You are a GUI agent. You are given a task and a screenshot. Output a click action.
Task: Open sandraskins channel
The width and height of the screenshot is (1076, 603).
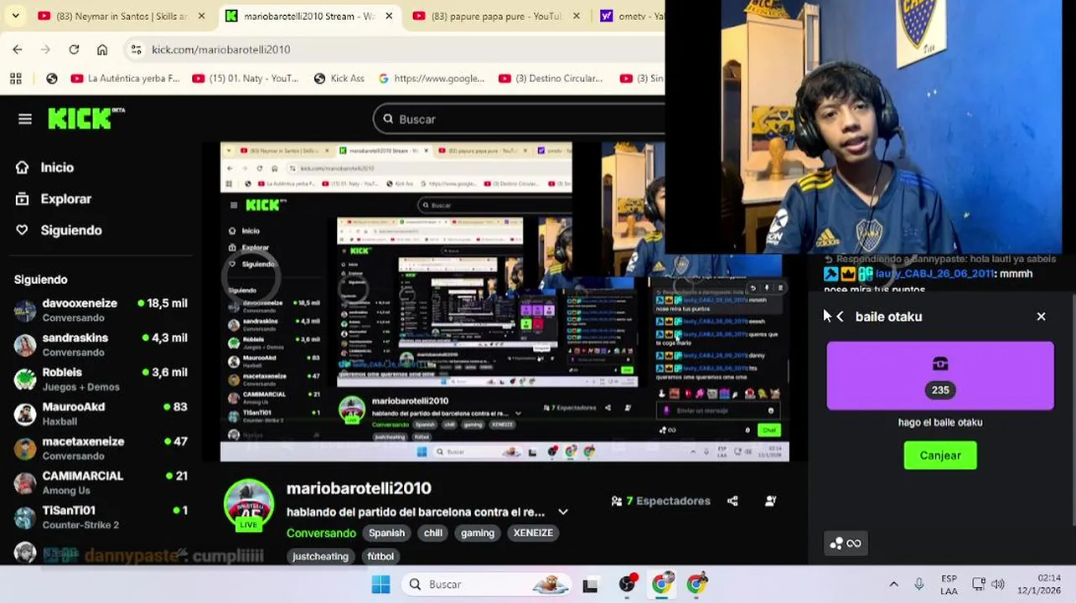(101, 344)
